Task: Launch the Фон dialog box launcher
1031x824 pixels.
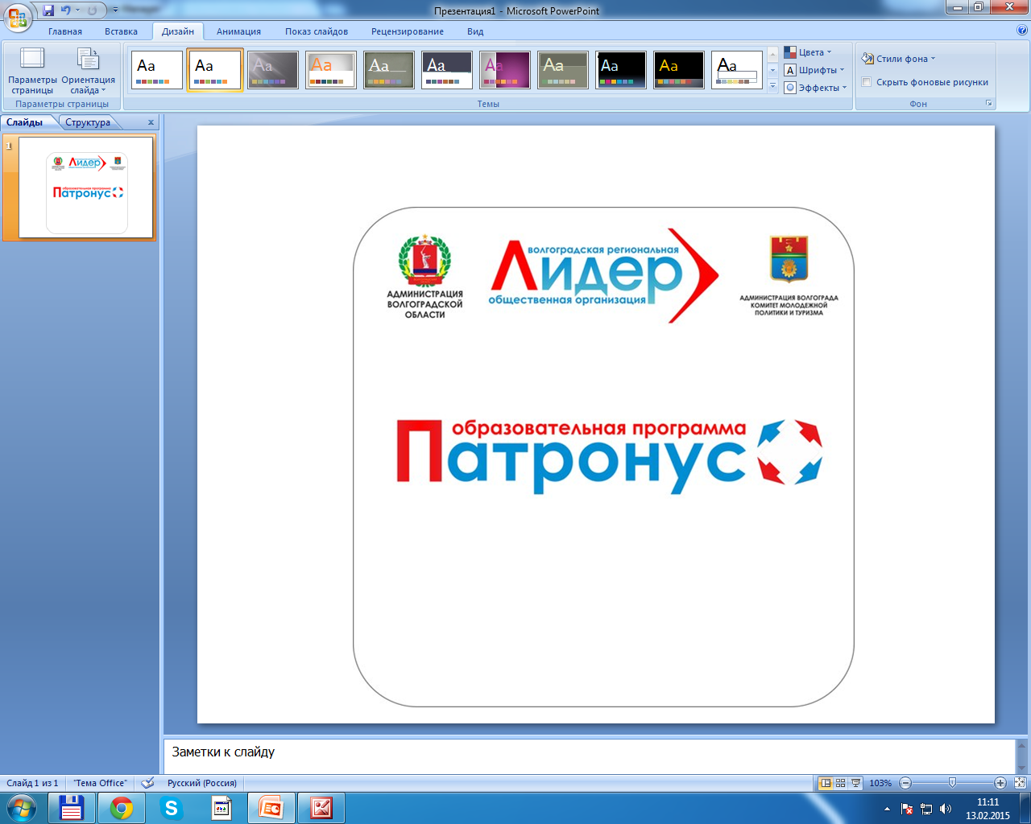Action: tap(989, 104)
